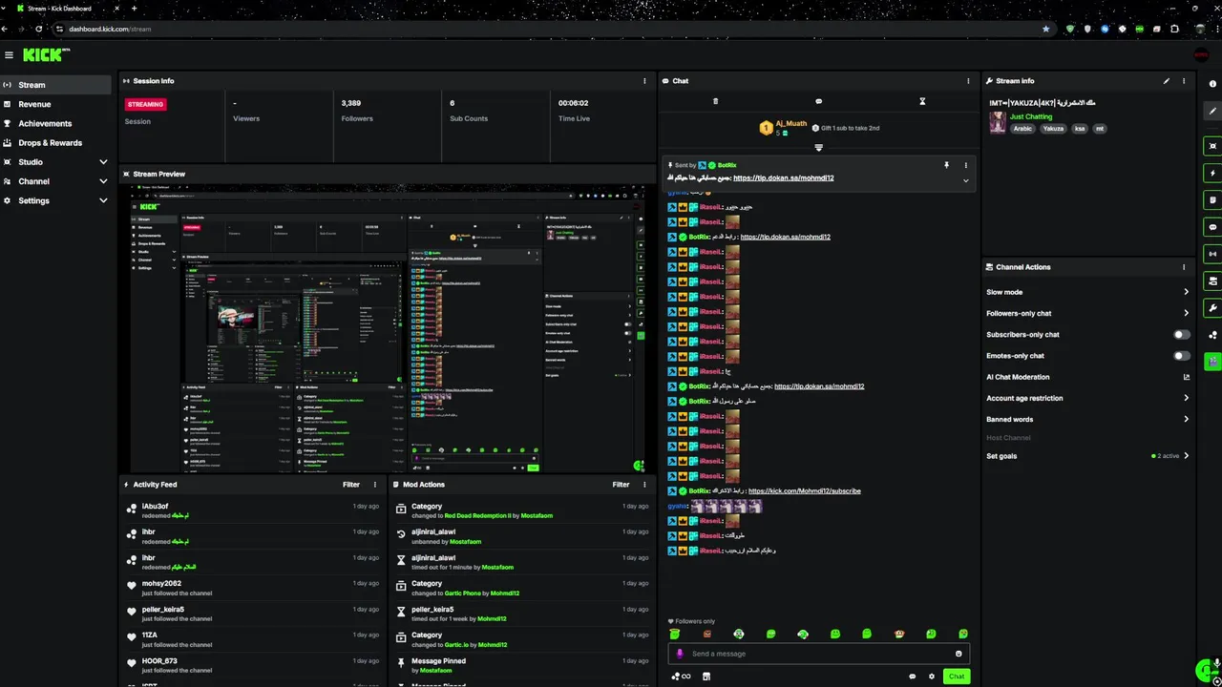Viewport: 1222px width, 687px height.
Task: Click the speech bubble icon in Chat toolbar
Action: pyautogui.click(x=818, y=101)
